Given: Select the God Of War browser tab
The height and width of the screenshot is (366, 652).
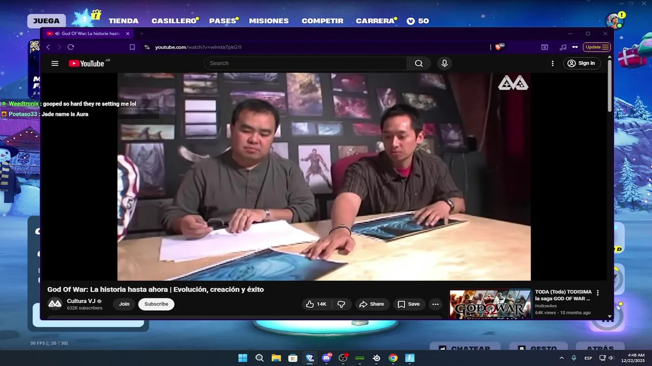Looking at the screenshot, I should tap(87, 34).
